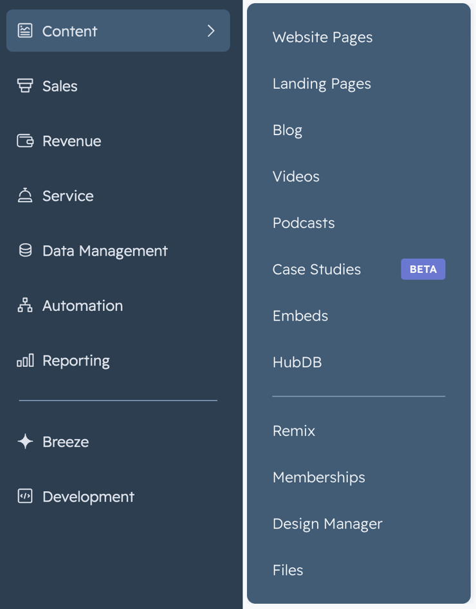Image resolution: width=476 pixels, height=609 pixels.
Task: Open the Sales menu
Action: click(x=60, y=86)
